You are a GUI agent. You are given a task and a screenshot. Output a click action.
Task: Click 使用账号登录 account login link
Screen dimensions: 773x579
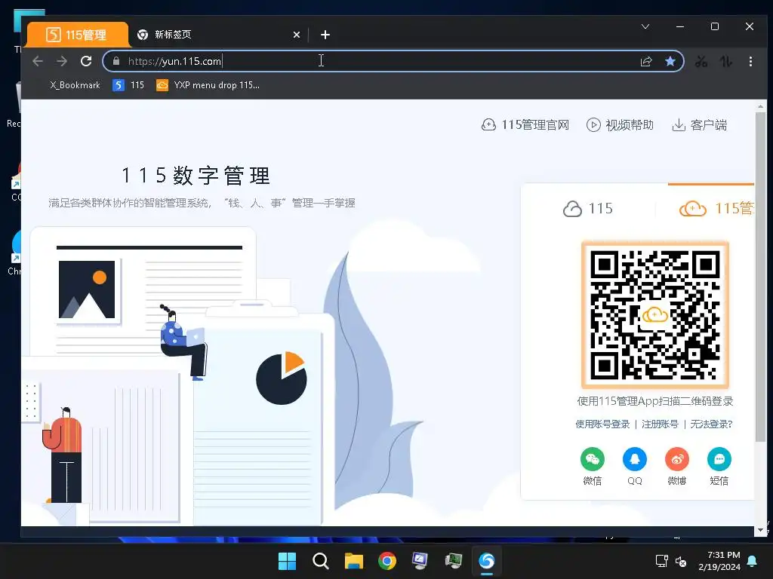click(x=602, y=424)
